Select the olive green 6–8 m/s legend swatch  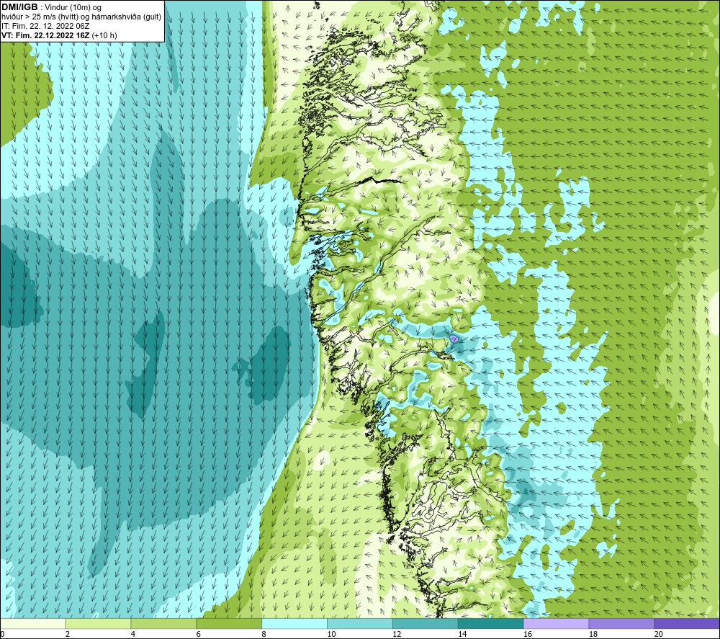click(x=229, y=623)
